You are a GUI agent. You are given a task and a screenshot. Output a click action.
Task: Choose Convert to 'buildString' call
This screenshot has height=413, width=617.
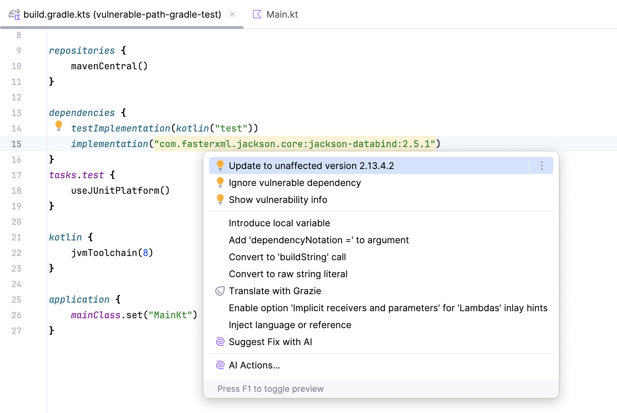[x=287, y=257]
